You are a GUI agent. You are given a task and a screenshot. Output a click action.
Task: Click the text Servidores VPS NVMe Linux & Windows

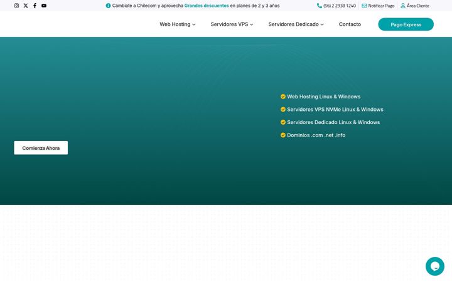335,109
